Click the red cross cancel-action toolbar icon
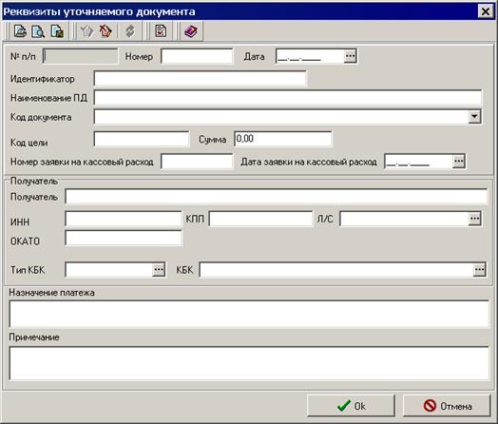 [105, 31]
